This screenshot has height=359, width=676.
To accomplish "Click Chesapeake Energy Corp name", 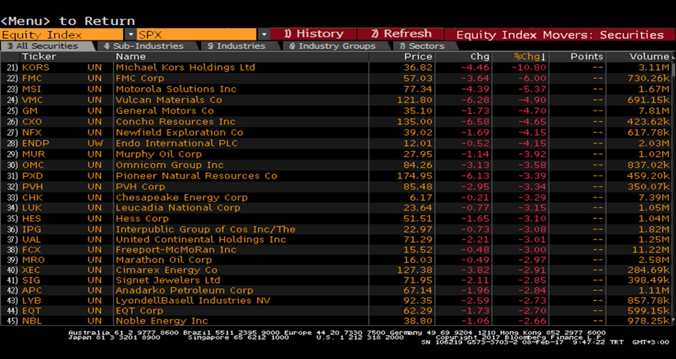I will tap(182, 198).
